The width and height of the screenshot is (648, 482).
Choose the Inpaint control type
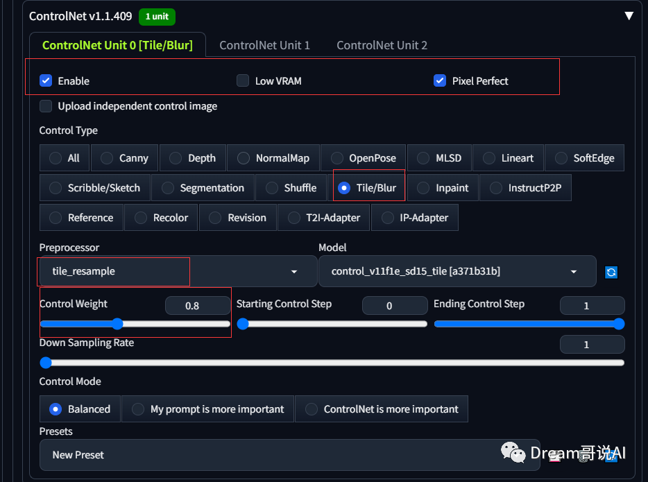point(443,187)
